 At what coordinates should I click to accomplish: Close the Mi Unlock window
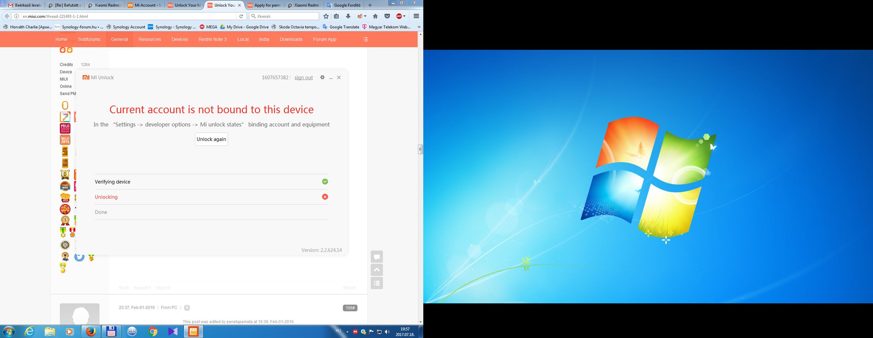point(339,78)
